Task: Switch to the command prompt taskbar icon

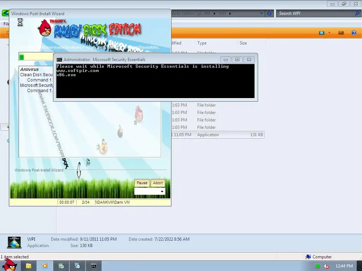Action: point(93,266)
